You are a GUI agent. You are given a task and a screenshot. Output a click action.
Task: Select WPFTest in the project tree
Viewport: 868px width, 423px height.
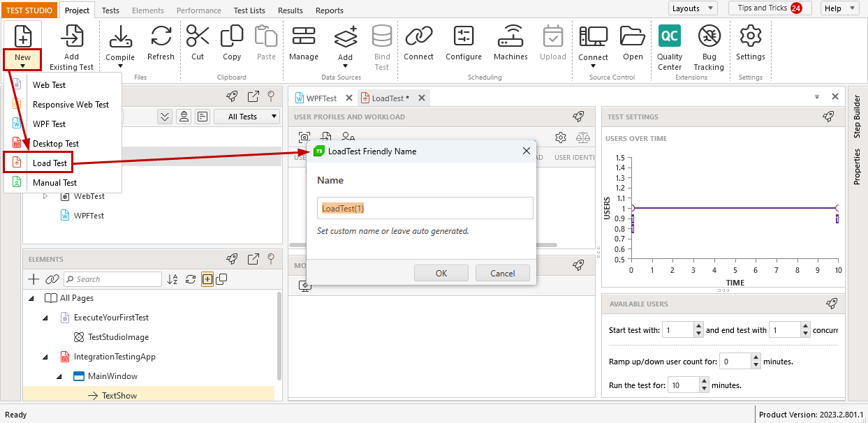coord(89,216)
